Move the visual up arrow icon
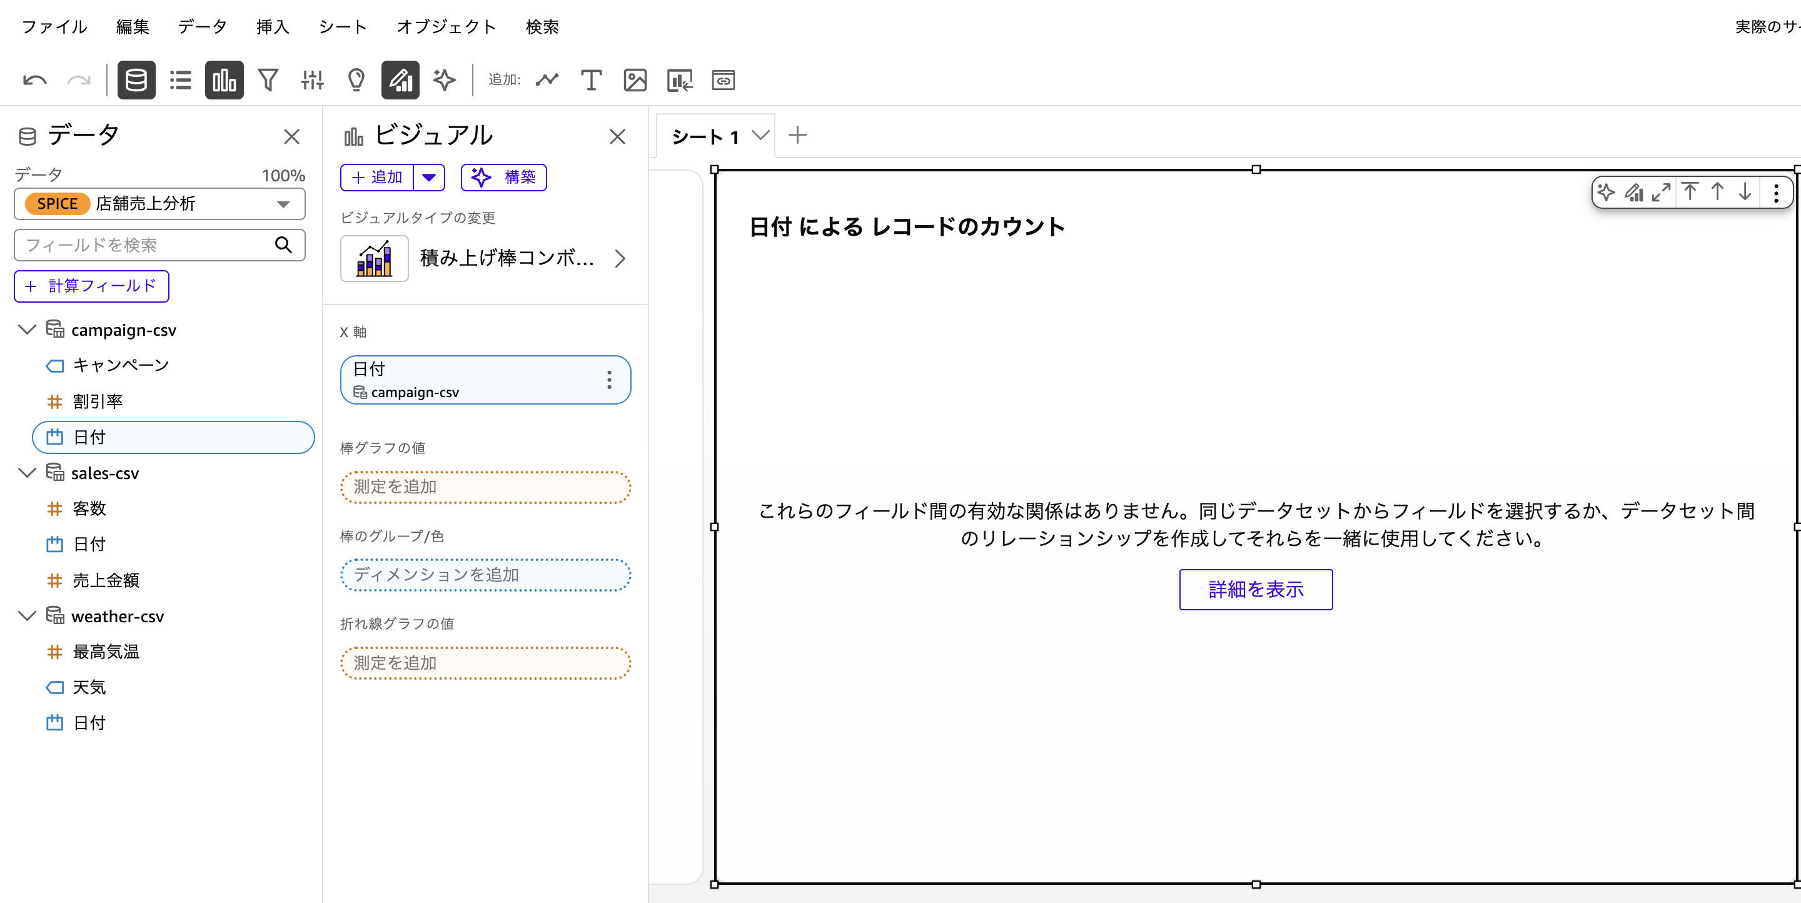The image size is (1801, 903). pyautogui.click(x=1718, y=192)
